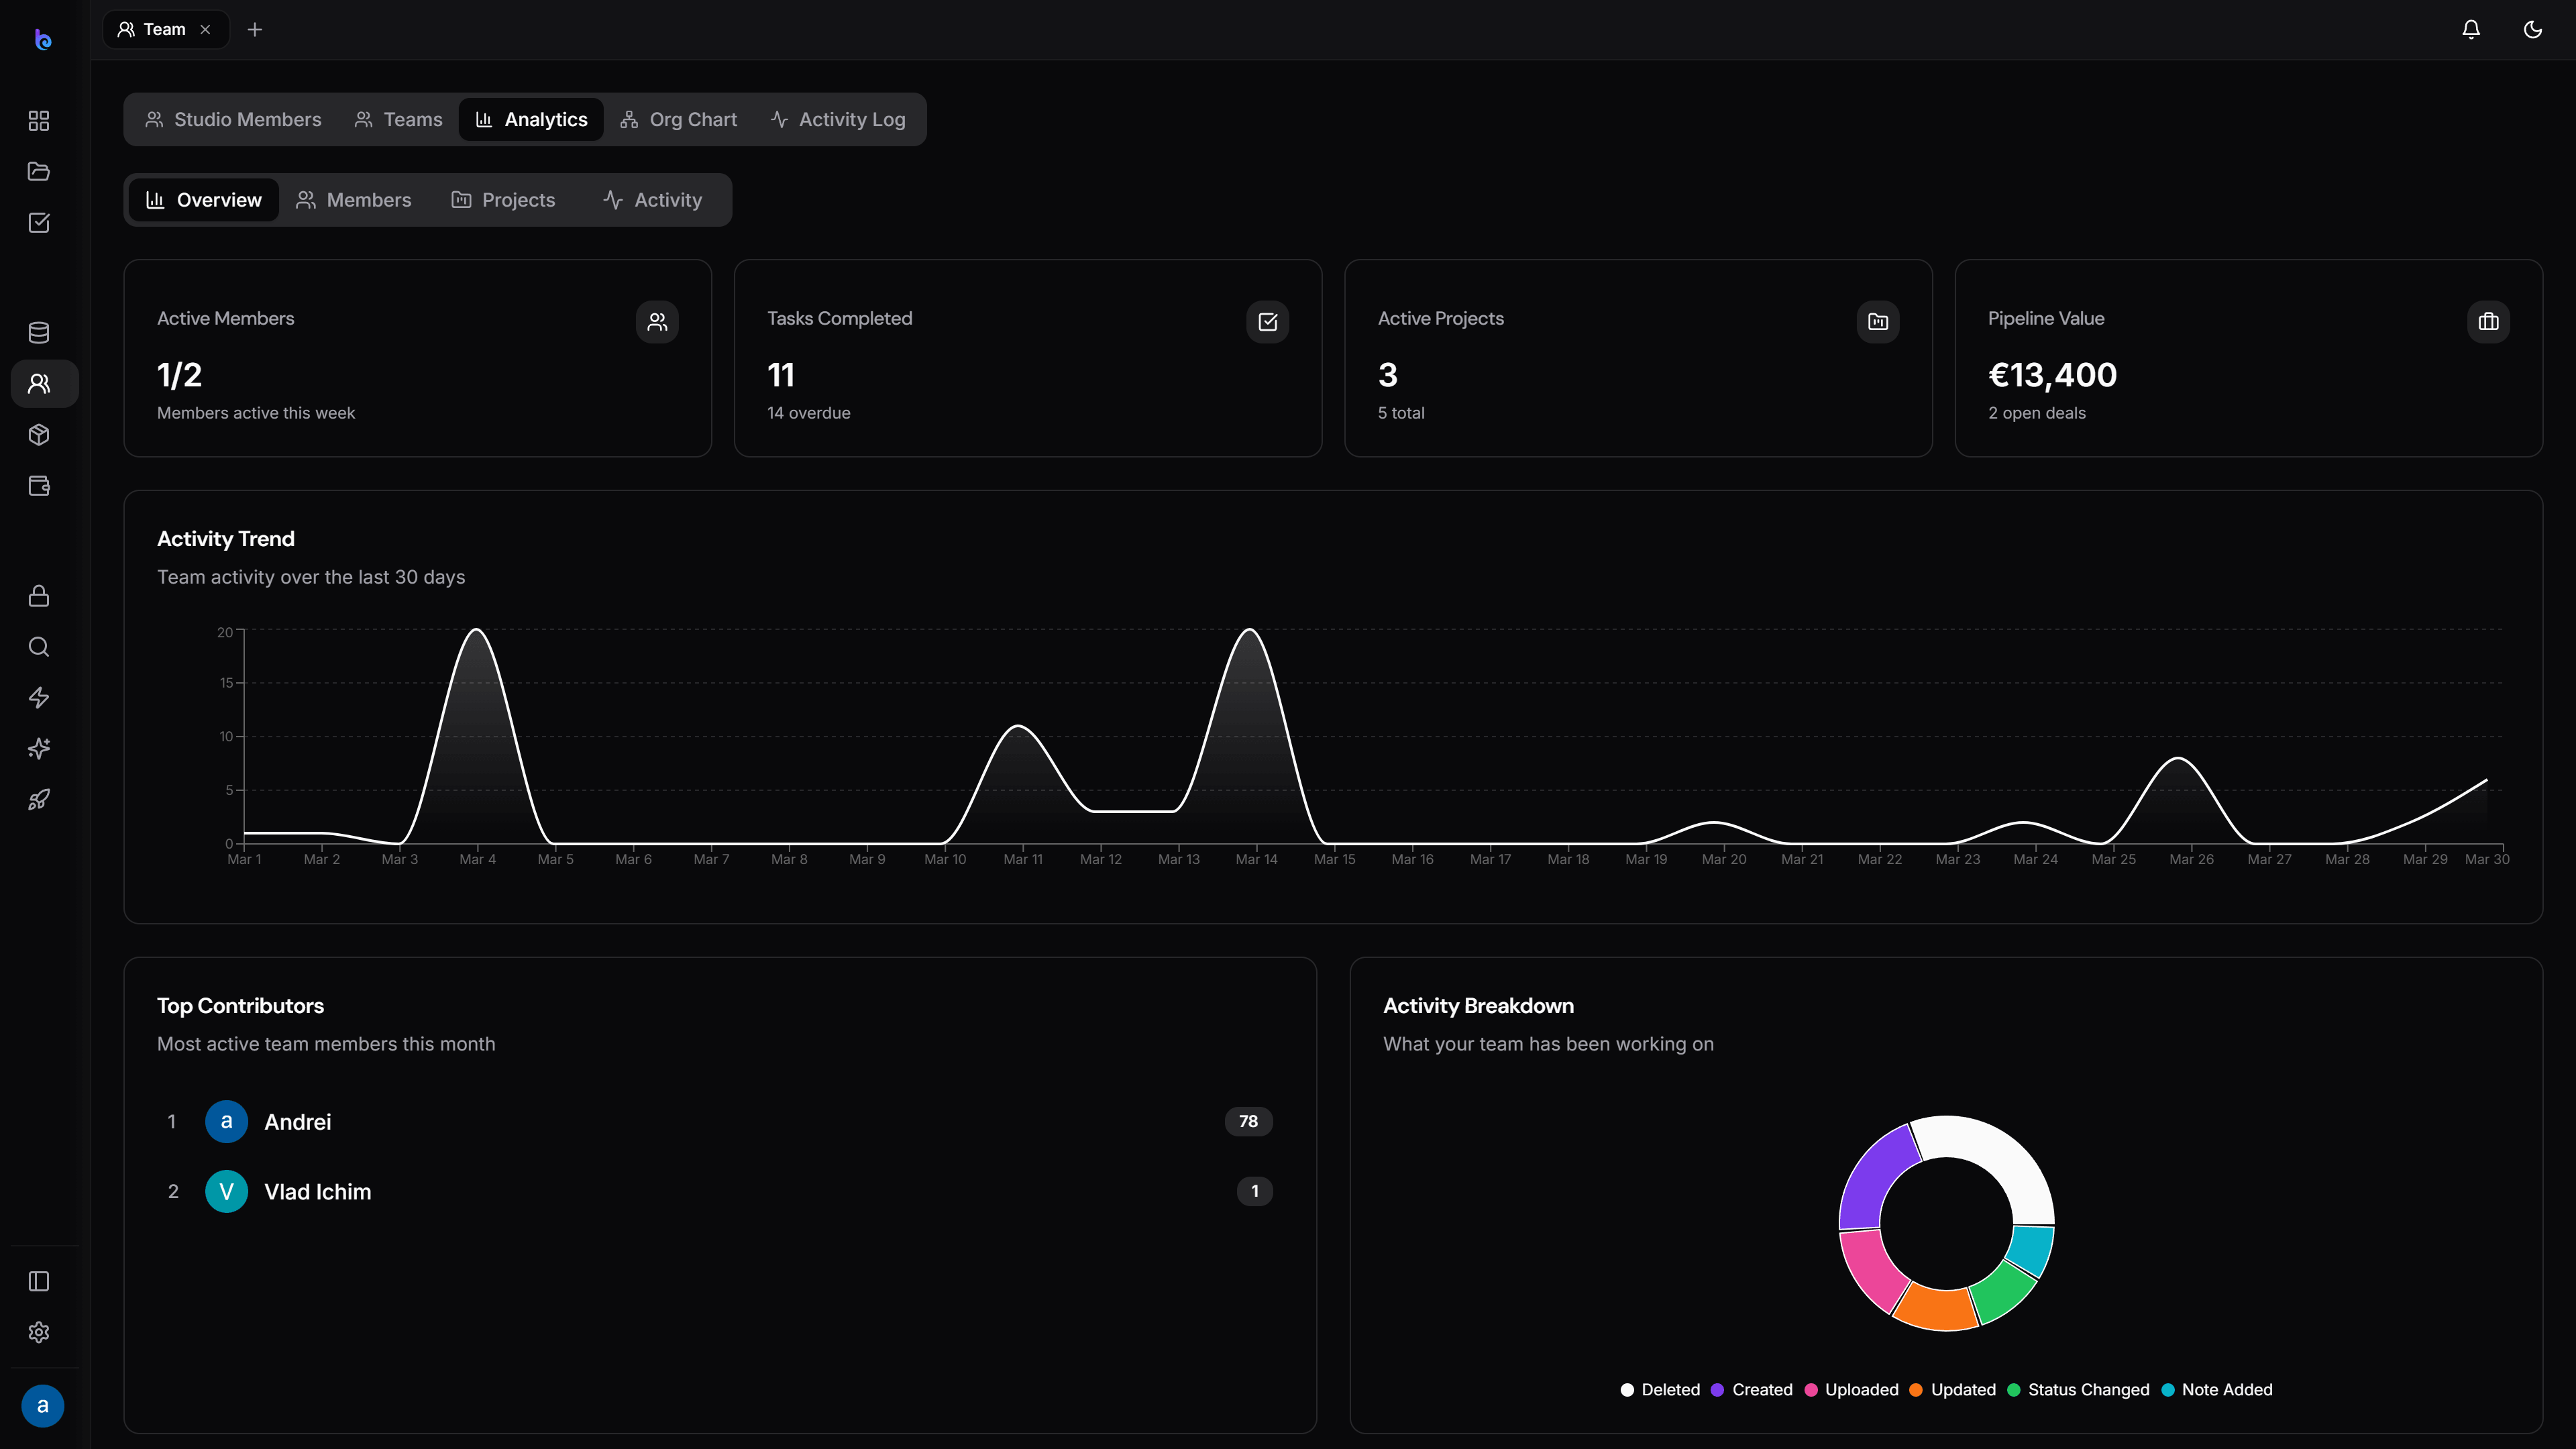Click Vlad Ichim's activity count badge
The image size is (2576, 1449).
pyautogui.click(x=1255, y=1192)
